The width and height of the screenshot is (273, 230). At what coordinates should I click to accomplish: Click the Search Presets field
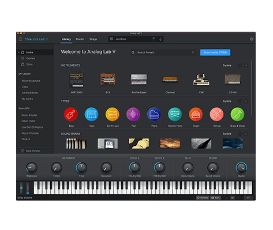click(x=163, y=52)
